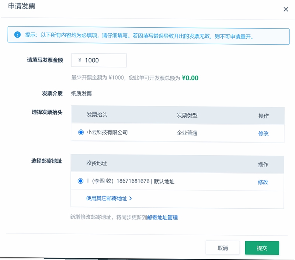The image size is (295, 260).
Task: Click the blue tip text starting with 提示
Action: click(x=139, y=35)
